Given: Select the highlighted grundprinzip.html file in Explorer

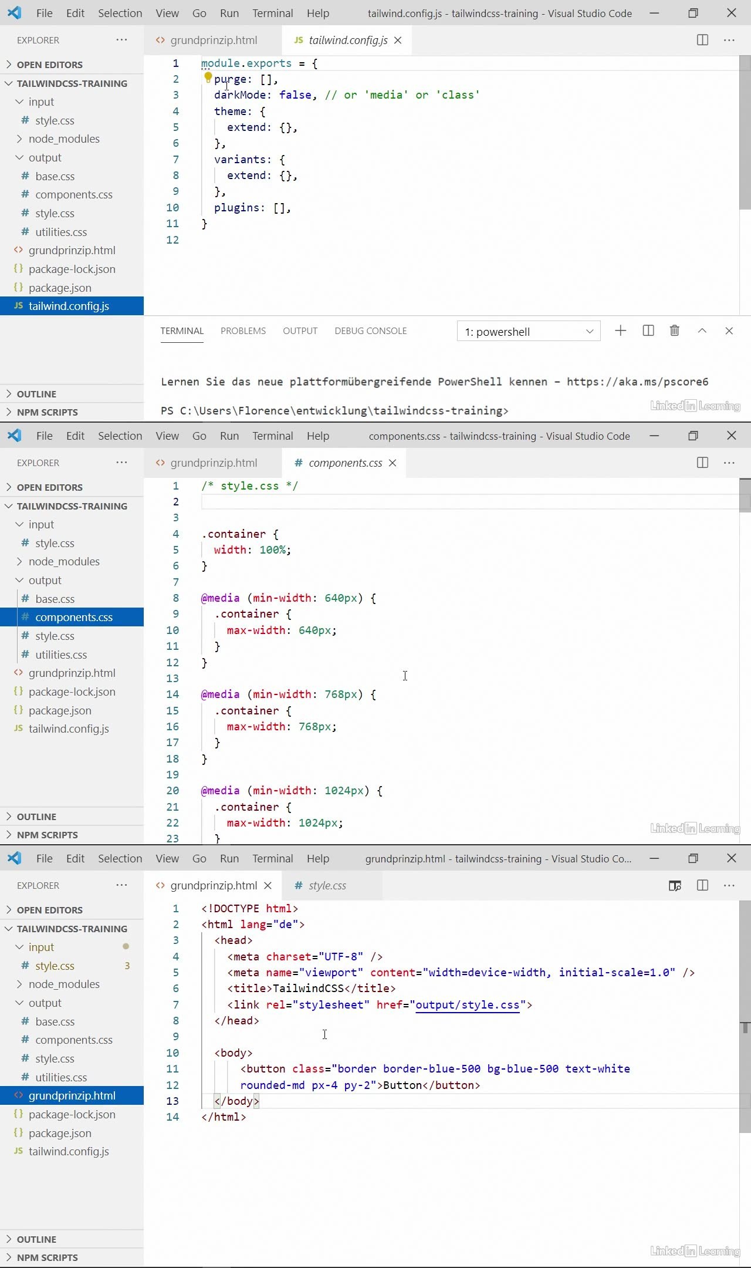Looking at the screenshot, I should pos(72,1096).
